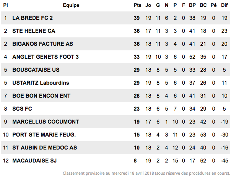Click the LA BREDE FC 2 team name

[x=33, y=18]
